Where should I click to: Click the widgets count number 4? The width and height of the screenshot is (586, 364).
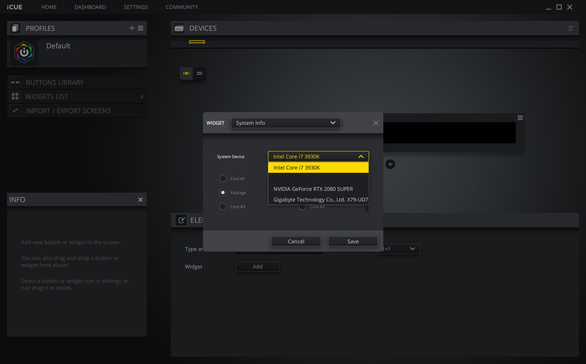pyautogui.click(x=142, y=97)
